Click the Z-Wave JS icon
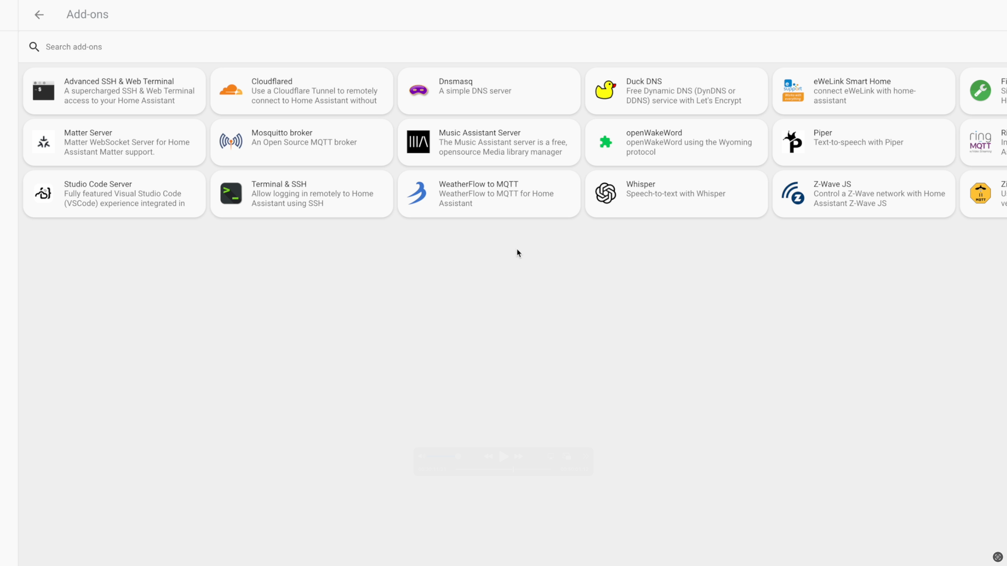 [x=793, y=193]
